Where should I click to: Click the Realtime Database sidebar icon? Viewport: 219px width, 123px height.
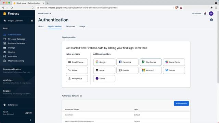click(x=4, y=43)
